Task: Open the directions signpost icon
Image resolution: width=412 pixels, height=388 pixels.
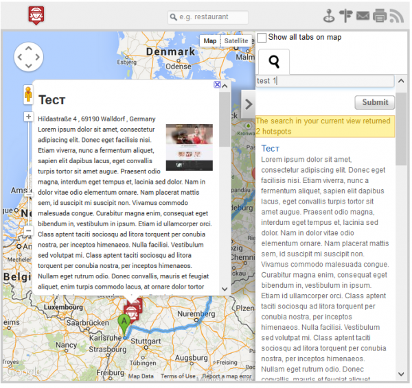Action: tap(346, 16)
